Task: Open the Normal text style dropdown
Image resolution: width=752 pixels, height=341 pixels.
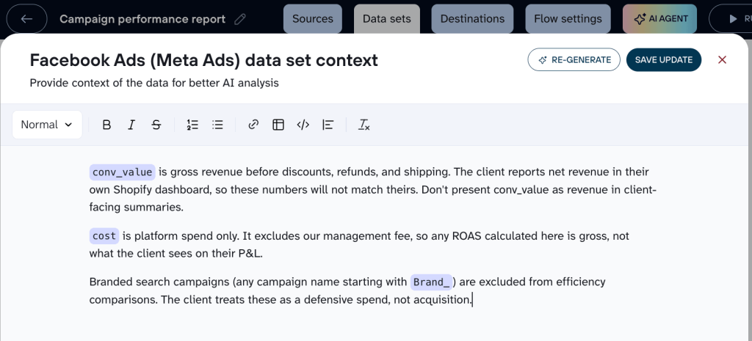Action: pos(47,125)
